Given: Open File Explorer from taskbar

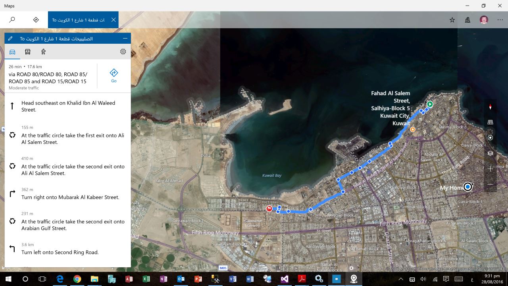Looking at the screenshot, I should coord(94,279).
